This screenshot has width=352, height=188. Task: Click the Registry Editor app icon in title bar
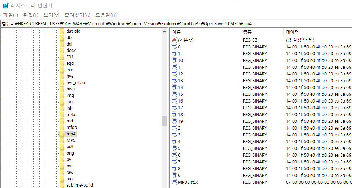click(6, 5)
